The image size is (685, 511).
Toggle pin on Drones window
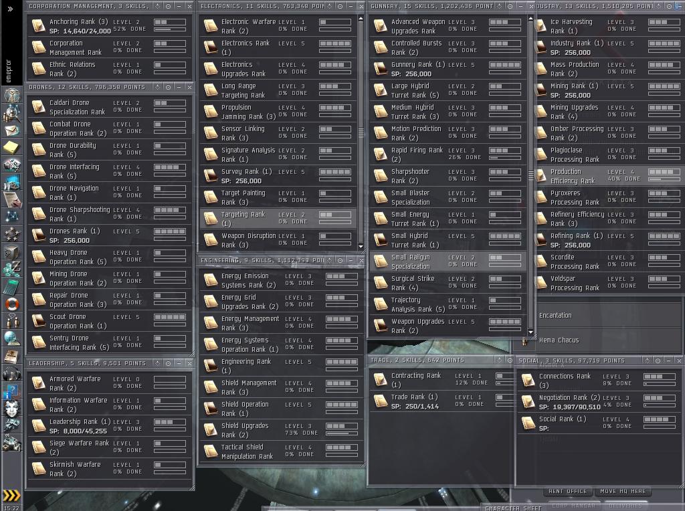(168, 87)
